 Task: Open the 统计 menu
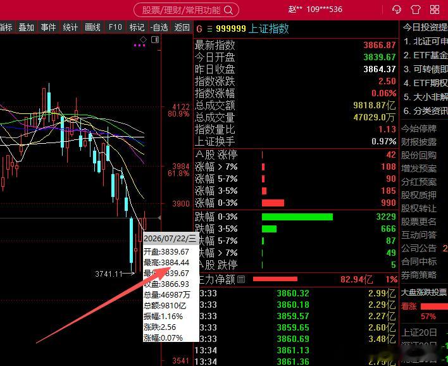pyautogui.click(x=70, y=27)
